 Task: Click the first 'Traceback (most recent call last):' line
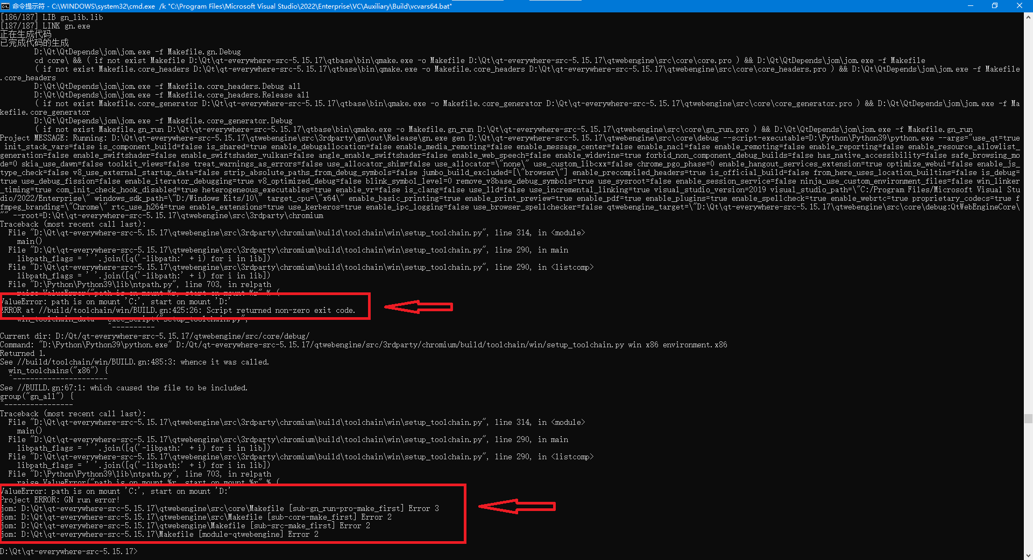(73, 224)
